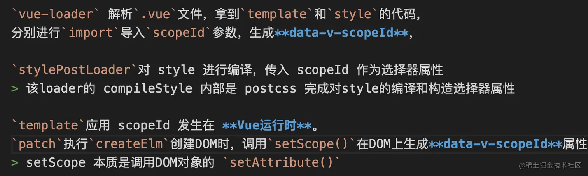The width and height of the screenshot is (588, 176).
Task: Click the word compileStyle in the quote
Action: pyautogui.click(x=148, y=89)
